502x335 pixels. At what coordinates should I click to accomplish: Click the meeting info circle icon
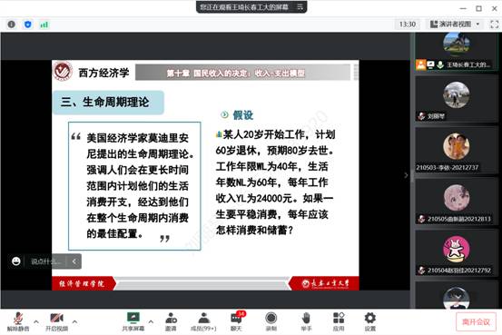click(x=12, y=25)
